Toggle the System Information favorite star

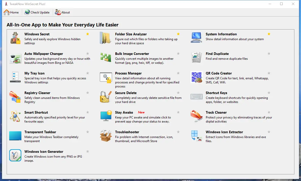click(x=269, y=34)
